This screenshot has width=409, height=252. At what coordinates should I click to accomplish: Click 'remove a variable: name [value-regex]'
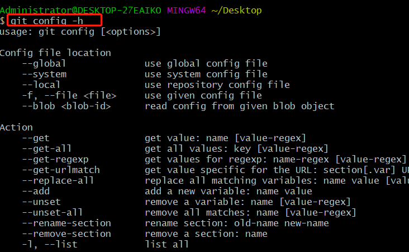pyautogui.click(x=248, y=202)
